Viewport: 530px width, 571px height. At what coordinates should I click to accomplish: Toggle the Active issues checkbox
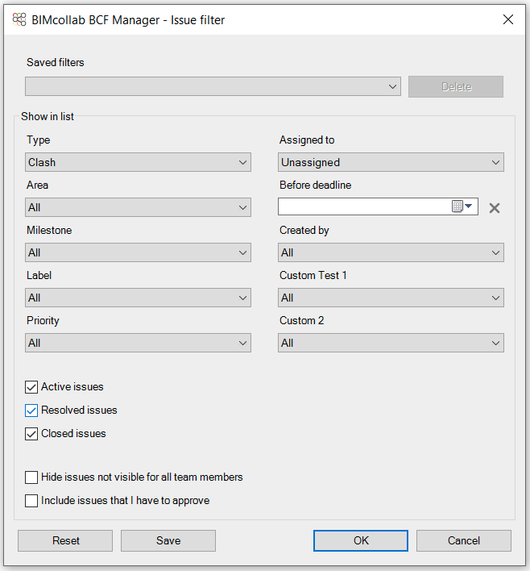coord(31,387)
